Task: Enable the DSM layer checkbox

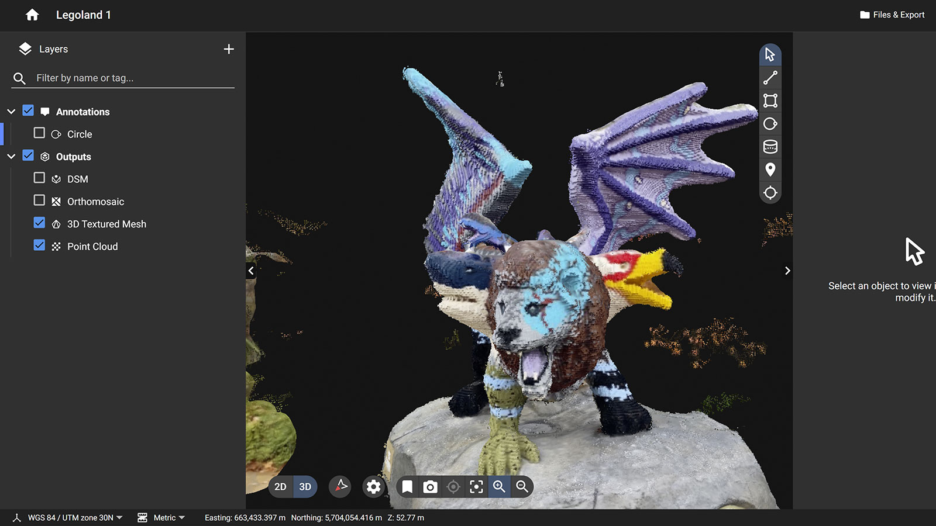Action: pos(39,178)
